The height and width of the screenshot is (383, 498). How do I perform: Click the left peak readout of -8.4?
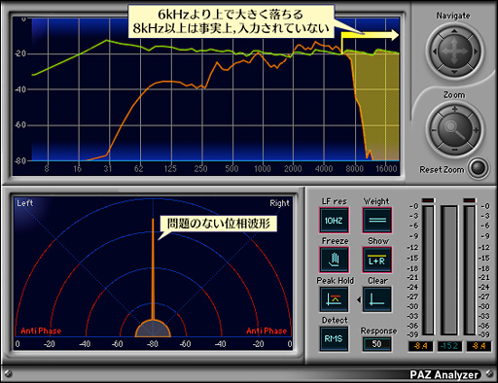click(x=420, y=346)
